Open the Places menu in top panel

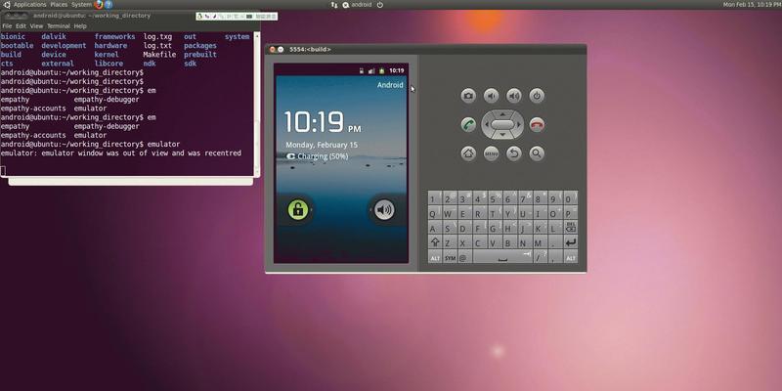click(x=59, y=5)
